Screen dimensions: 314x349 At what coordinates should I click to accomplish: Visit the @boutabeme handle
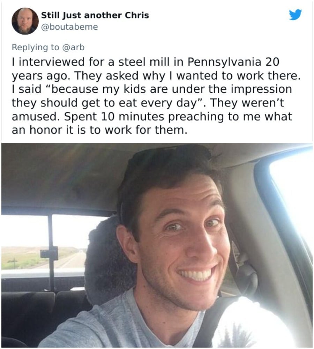click(x=69, y=27)
